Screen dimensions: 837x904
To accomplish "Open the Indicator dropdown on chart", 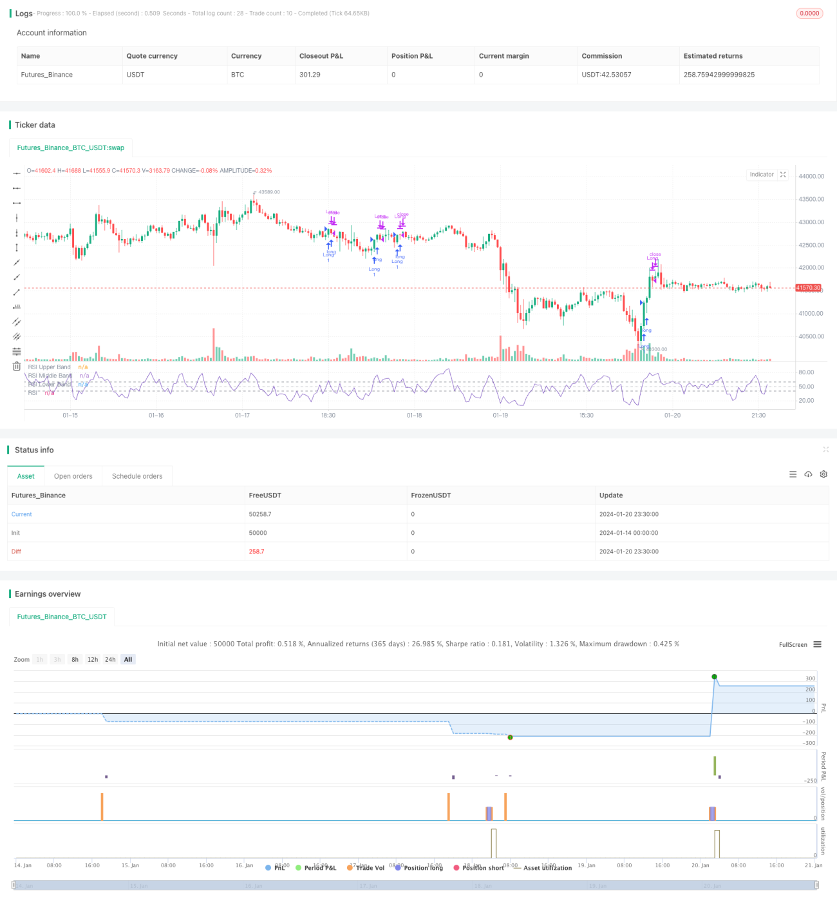I will [x=762, y=175].
